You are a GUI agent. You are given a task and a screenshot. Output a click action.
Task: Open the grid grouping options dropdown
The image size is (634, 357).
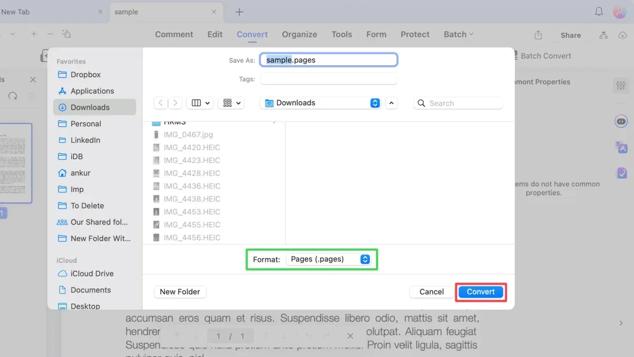(231, 103)
